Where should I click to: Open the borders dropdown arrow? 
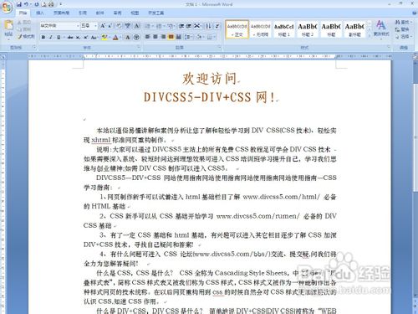[215, 37]
